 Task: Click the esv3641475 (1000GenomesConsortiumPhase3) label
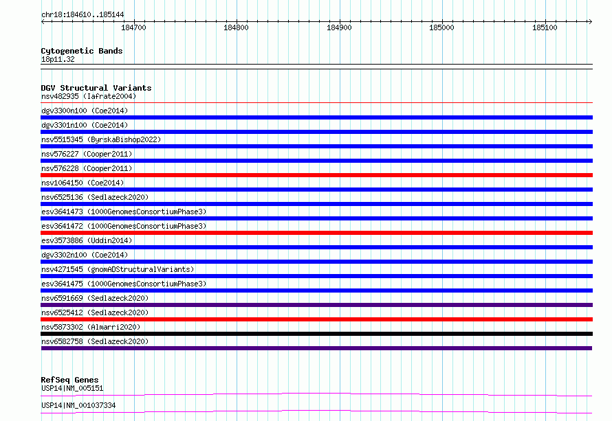point(124,284)
